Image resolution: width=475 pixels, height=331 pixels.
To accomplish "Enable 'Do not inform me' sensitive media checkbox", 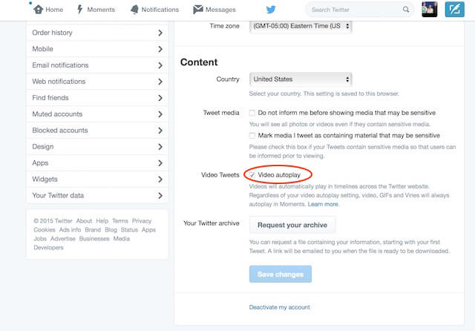I will pos(252,113).
